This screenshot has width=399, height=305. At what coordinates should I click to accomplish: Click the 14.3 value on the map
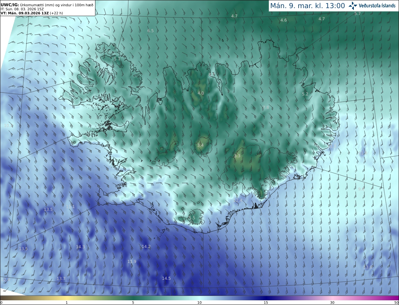tap(80, 247)
